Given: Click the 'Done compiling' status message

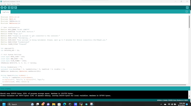Looking at the screenshot, I should pos(6,89).
